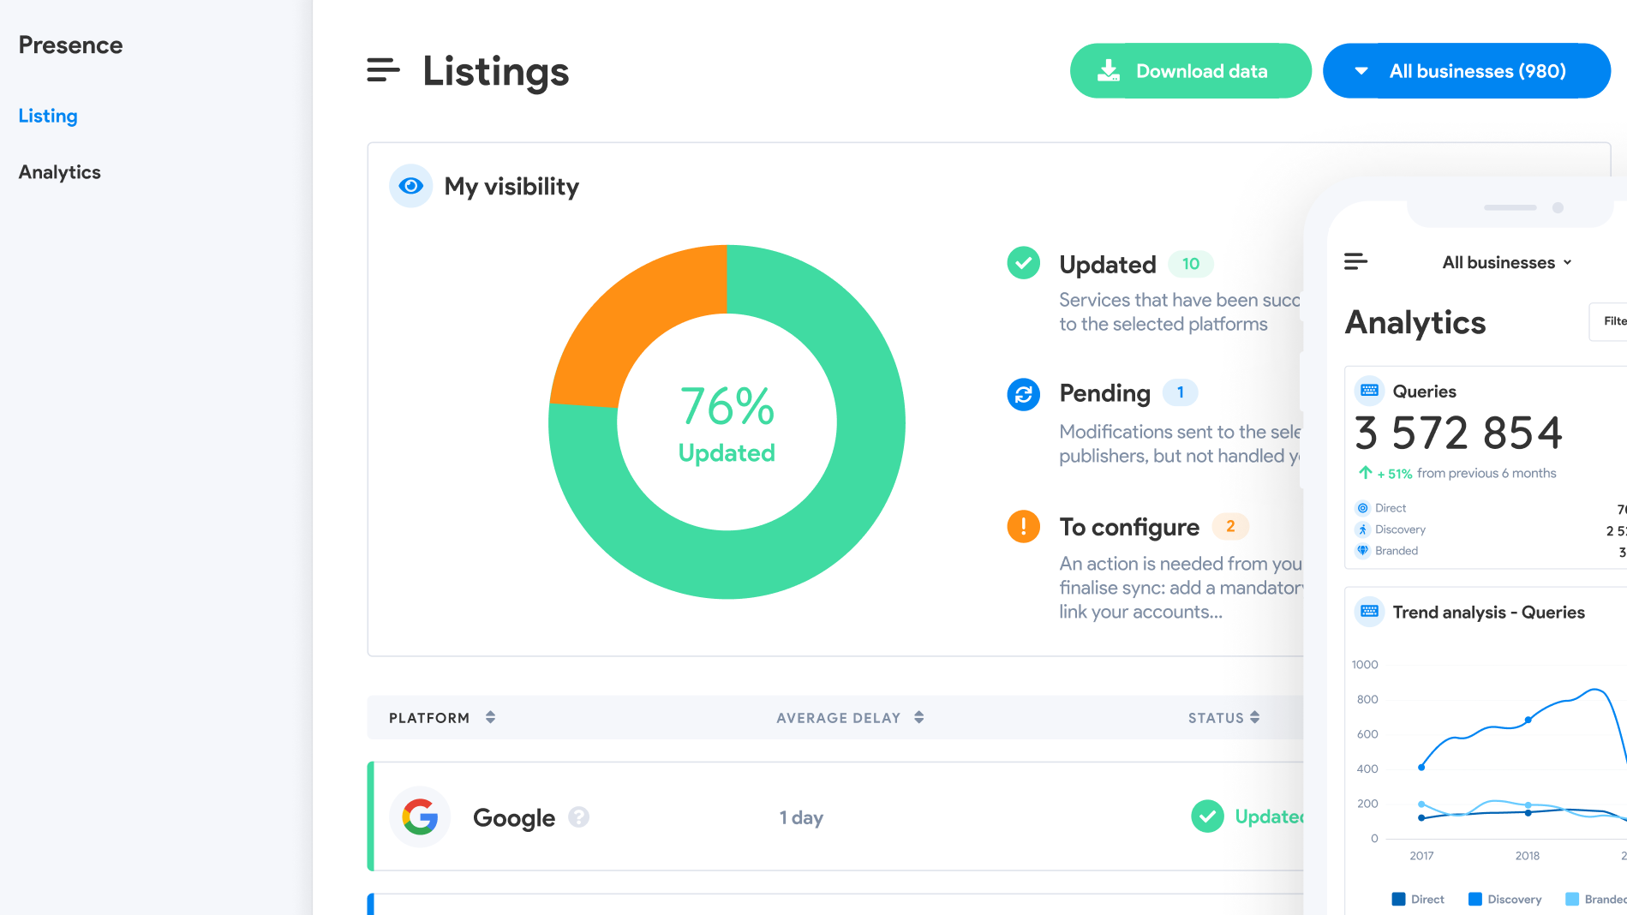Toggle the Discovery series in the trend legend
1627x915 pixels.
[x=1505, y=899]
